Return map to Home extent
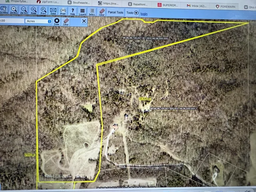 34,11
